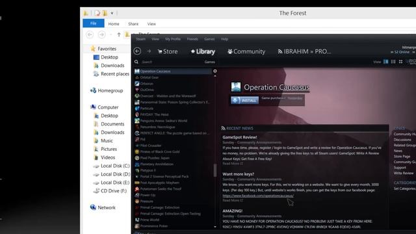
Task: Click the Potatoman Seeks the Troof icon
Action: point(137,189)
